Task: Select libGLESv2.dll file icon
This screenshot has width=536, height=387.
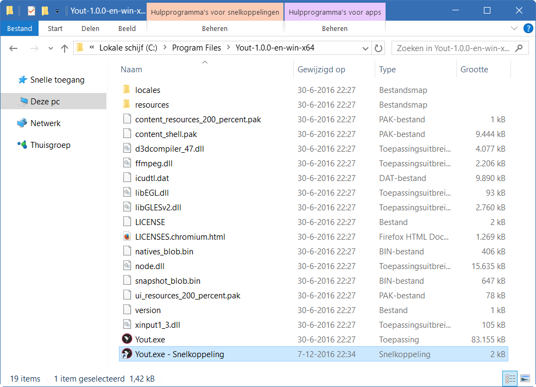Action: pyautogui.click(x=127, y=207)
